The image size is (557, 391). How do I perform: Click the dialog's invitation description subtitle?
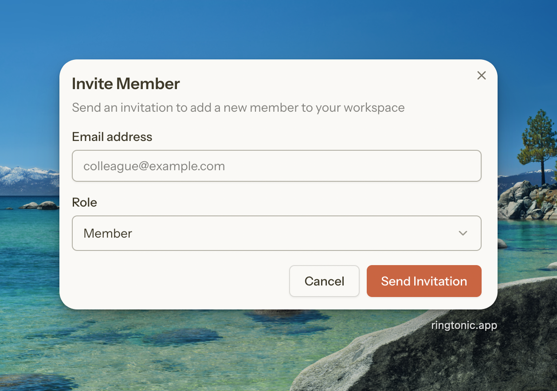pyautogui.click(x=238, y=108)
